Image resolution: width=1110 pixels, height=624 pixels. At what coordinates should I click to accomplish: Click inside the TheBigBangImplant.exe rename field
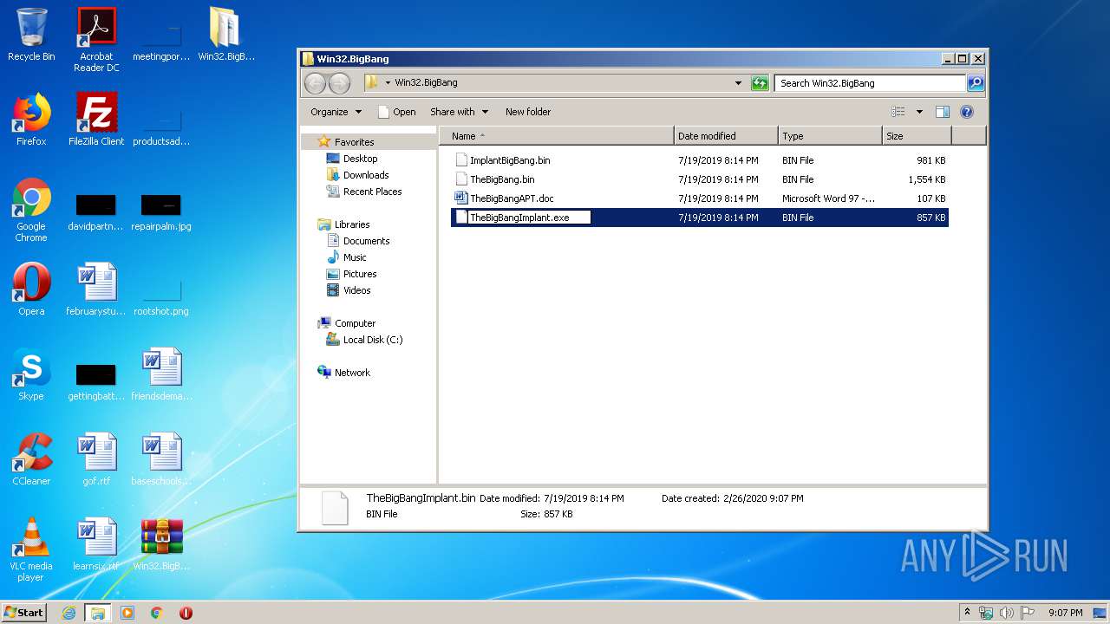(529, 218)
